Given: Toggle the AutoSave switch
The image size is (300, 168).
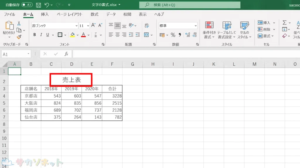Looking at the screenshot, I should (x=27, y=5).
